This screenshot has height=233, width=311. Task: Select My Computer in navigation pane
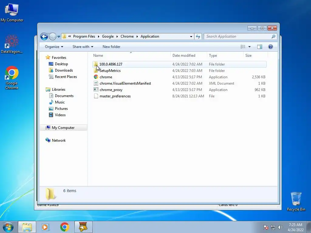coord(63,128)
